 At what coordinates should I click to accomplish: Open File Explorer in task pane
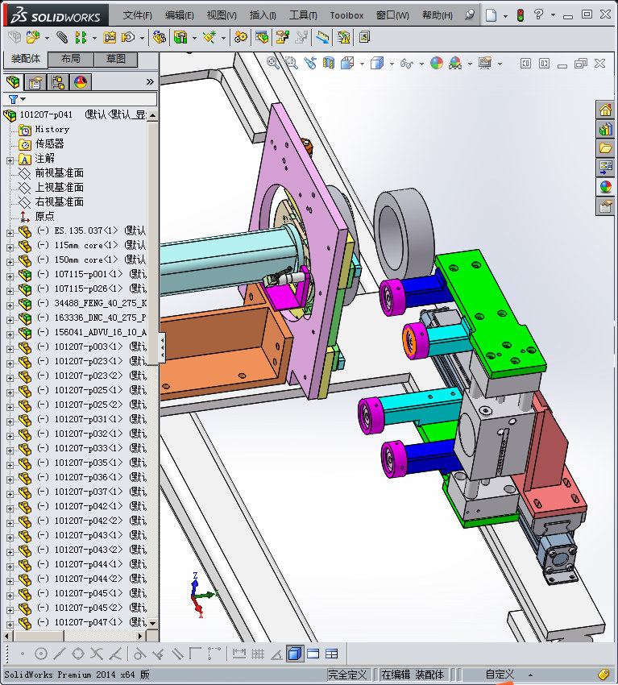coord(605,148)
